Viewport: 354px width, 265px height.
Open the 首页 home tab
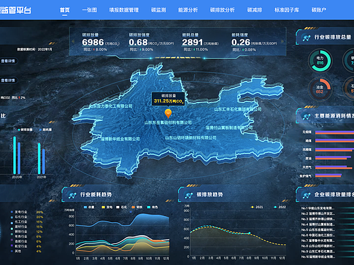[x=65, y=10]
